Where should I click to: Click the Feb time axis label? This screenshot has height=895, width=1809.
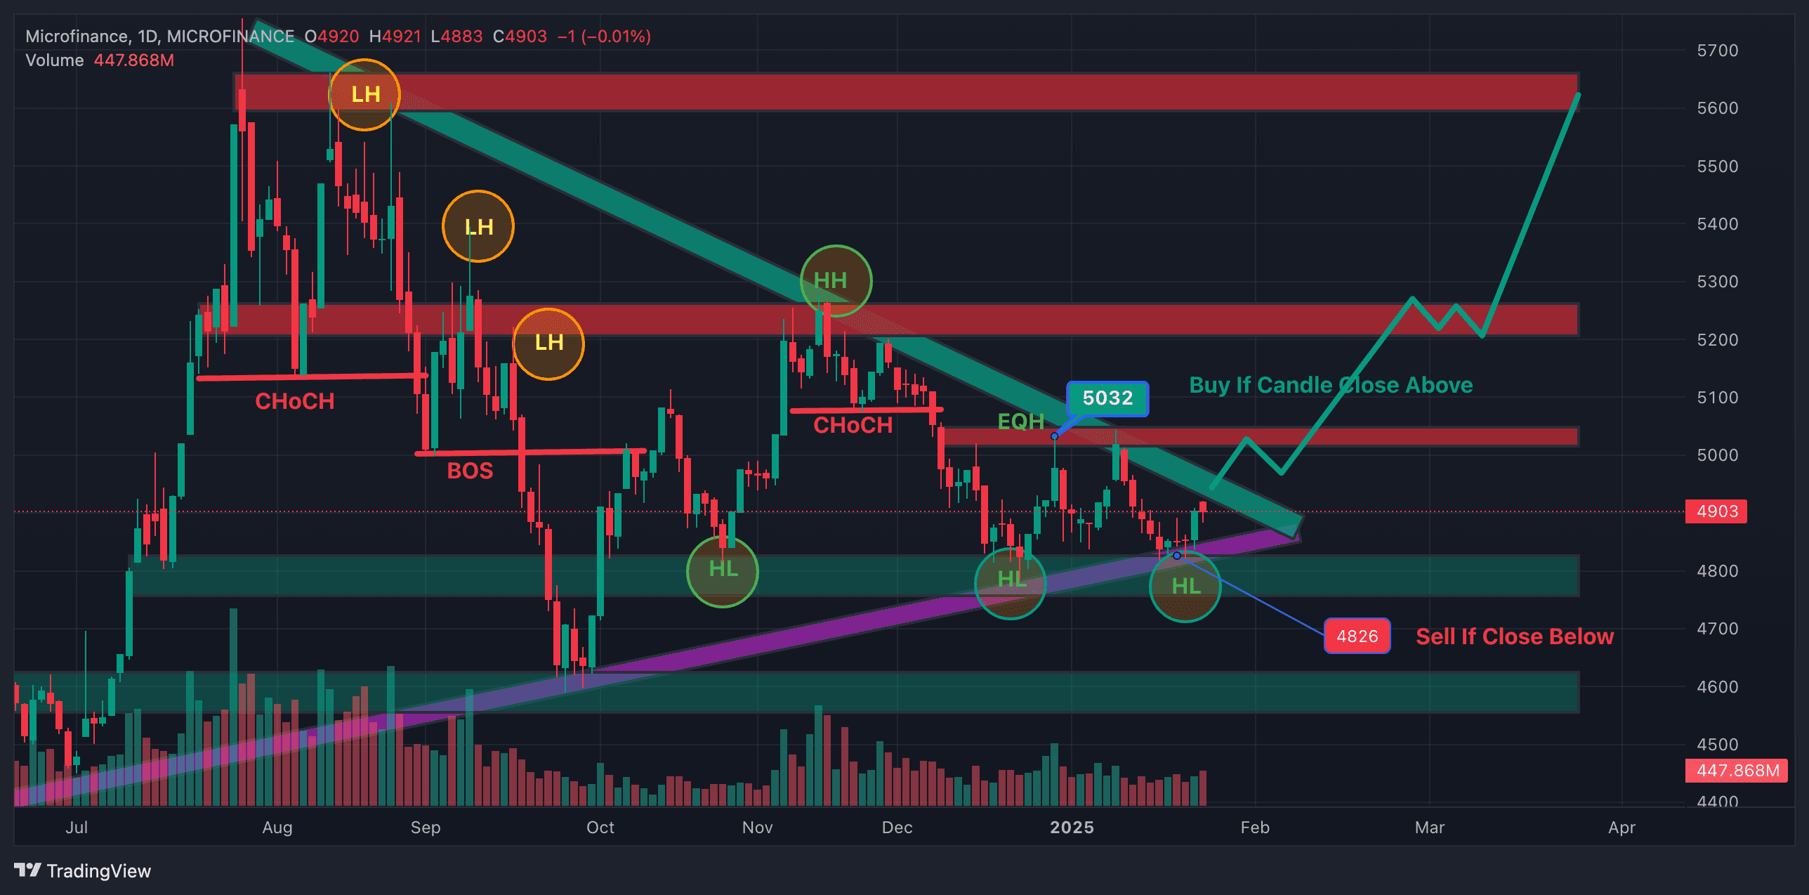(x=1255, y=827)
